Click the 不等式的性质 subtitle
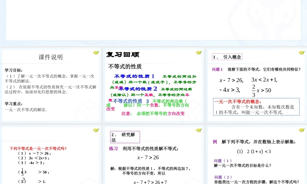The width and height of the screenshot is (307, 184). point(125,67)
